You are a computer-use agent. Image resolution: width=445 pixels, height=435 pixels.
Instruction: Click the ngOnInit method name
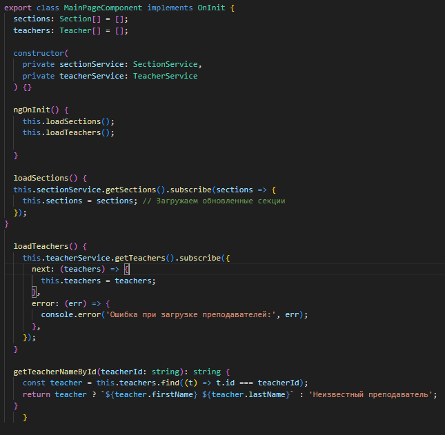click(32, 110)
